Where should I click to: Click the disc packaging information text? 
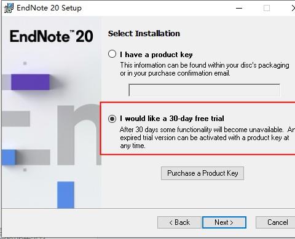[x=205, y=69]
